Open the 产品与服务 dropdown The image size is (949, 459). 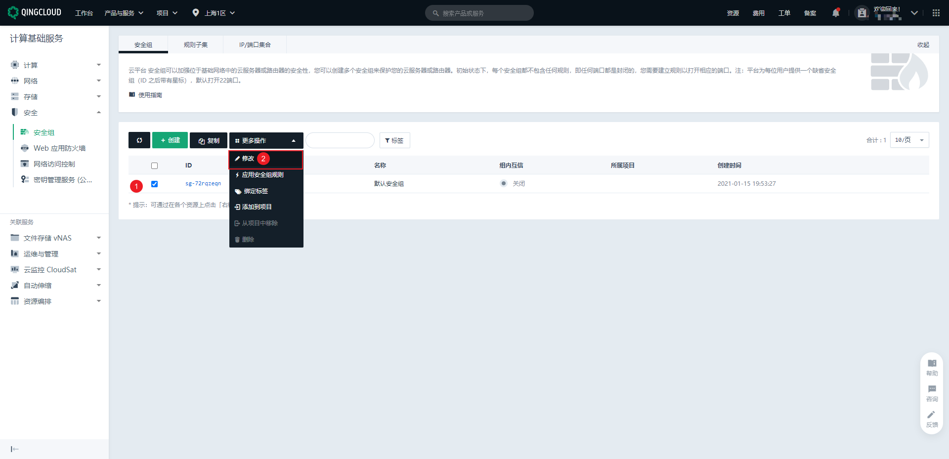pos(124,13)
